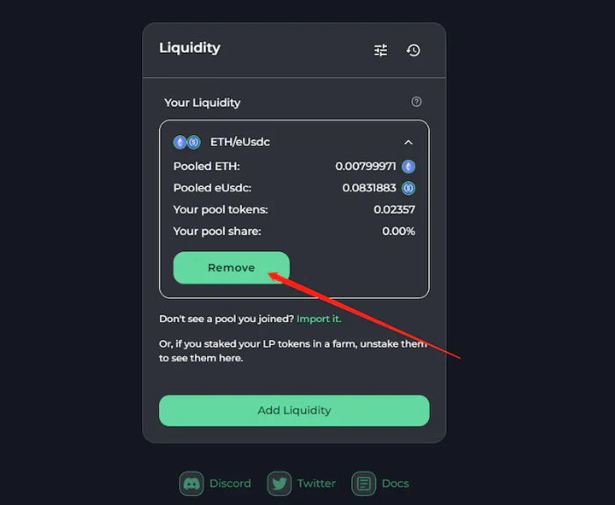The width and height of the screenshot is (615, 505).
Task: Click the eUsdc token icon in pair header
Action: tap(193, 142)
